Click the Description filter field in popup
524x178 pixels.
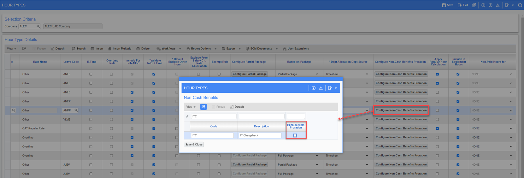(262, 116)
